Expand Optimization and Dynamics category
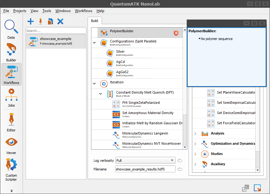Screen dimensions: 270x194 [195, 144]
